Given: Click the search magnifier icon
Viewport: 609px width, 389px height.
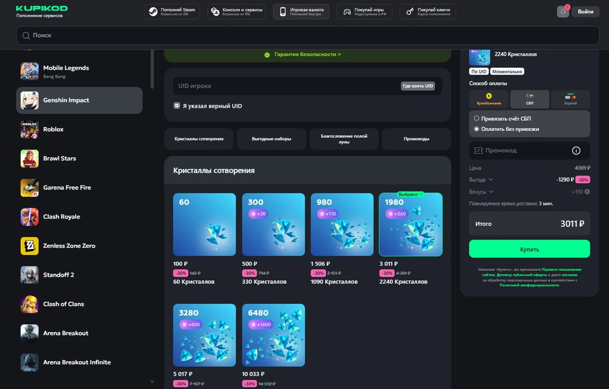Looking at the screenshot, I should pyautogui.click(x=26, y=36).
